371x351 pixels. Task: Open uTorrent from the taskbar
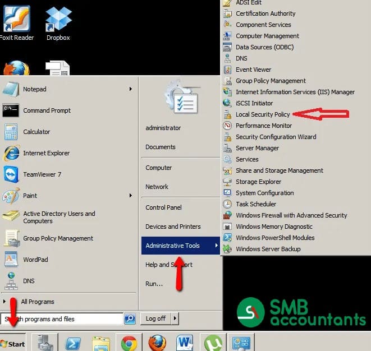[x=213, y=343]
